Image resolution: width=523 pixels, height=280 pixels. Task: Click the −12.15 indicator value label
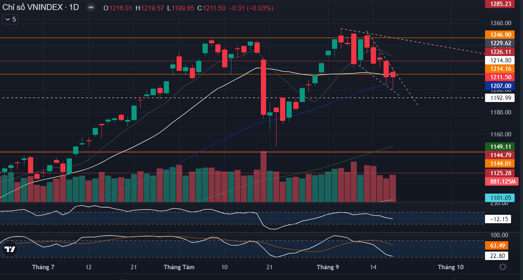498,219
